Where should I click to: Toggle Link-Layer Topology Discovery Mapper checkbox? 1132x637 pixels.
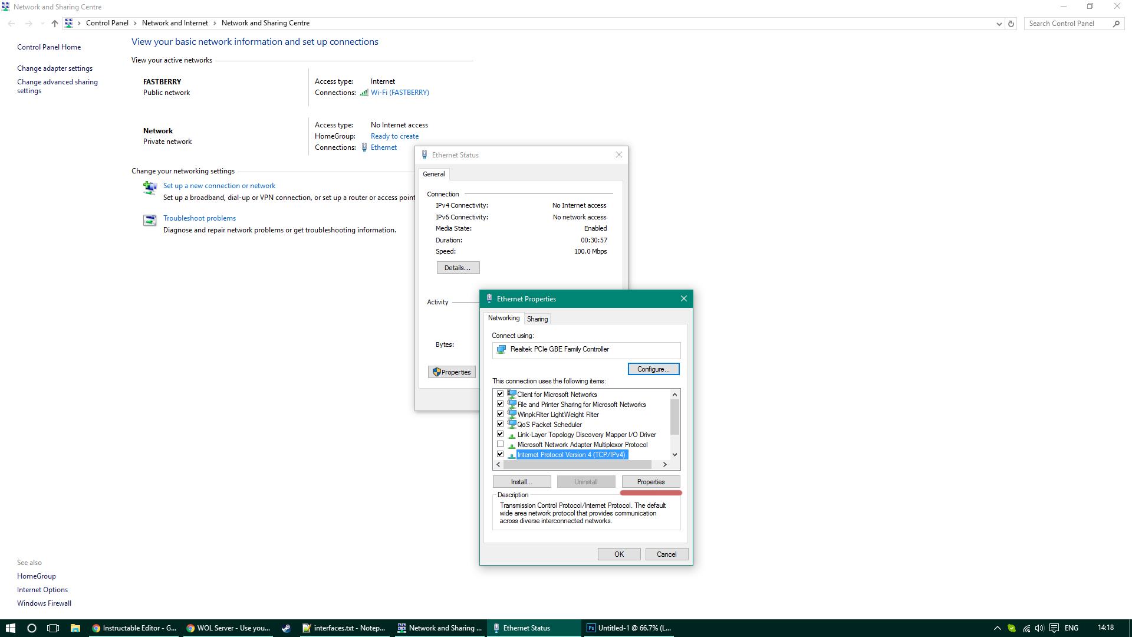point(500,434)
